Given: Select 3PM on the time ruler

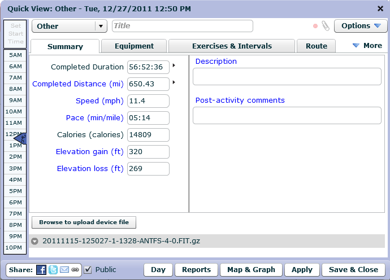Looking at the screenshot, I should 15,169.
